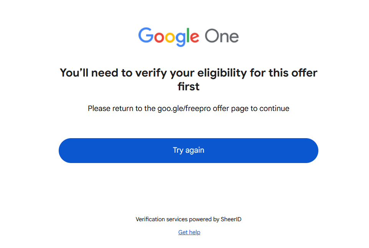
Task: Click the blue Try again button
Action: click(x=188, y=150)
